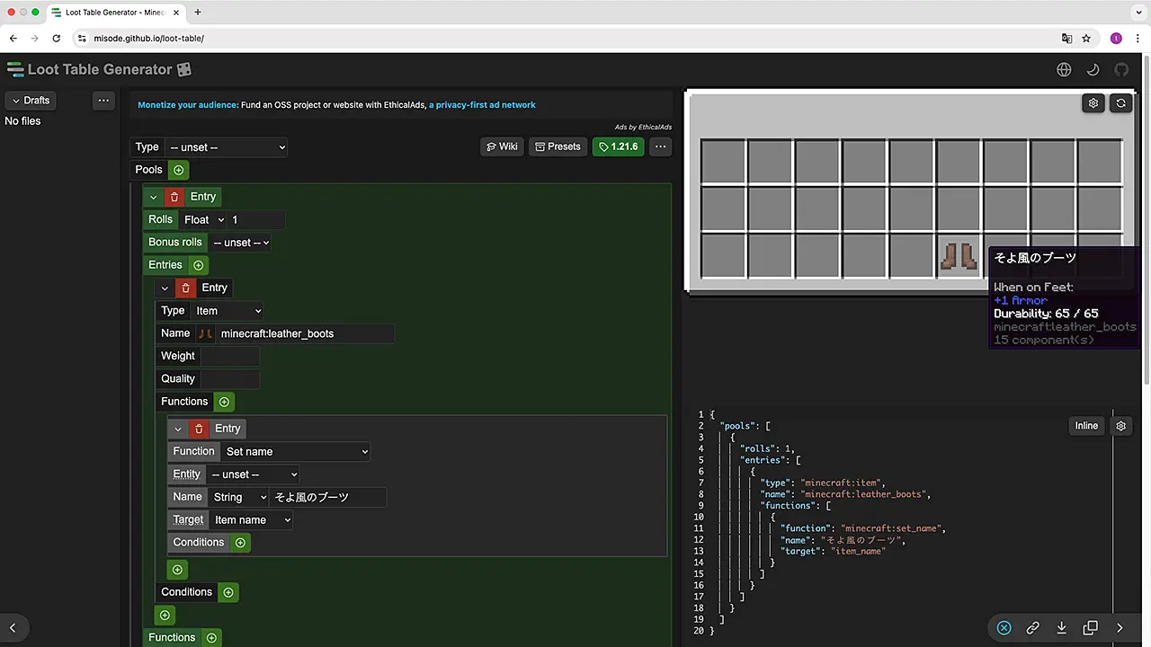Click the refresh icon in the preview panel
The height and width of the screenshot is (647, 1151).
(x=1120, y=103)
